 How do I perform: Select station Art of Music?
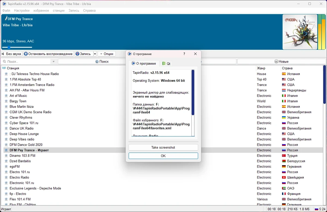[x=18, y=96]
